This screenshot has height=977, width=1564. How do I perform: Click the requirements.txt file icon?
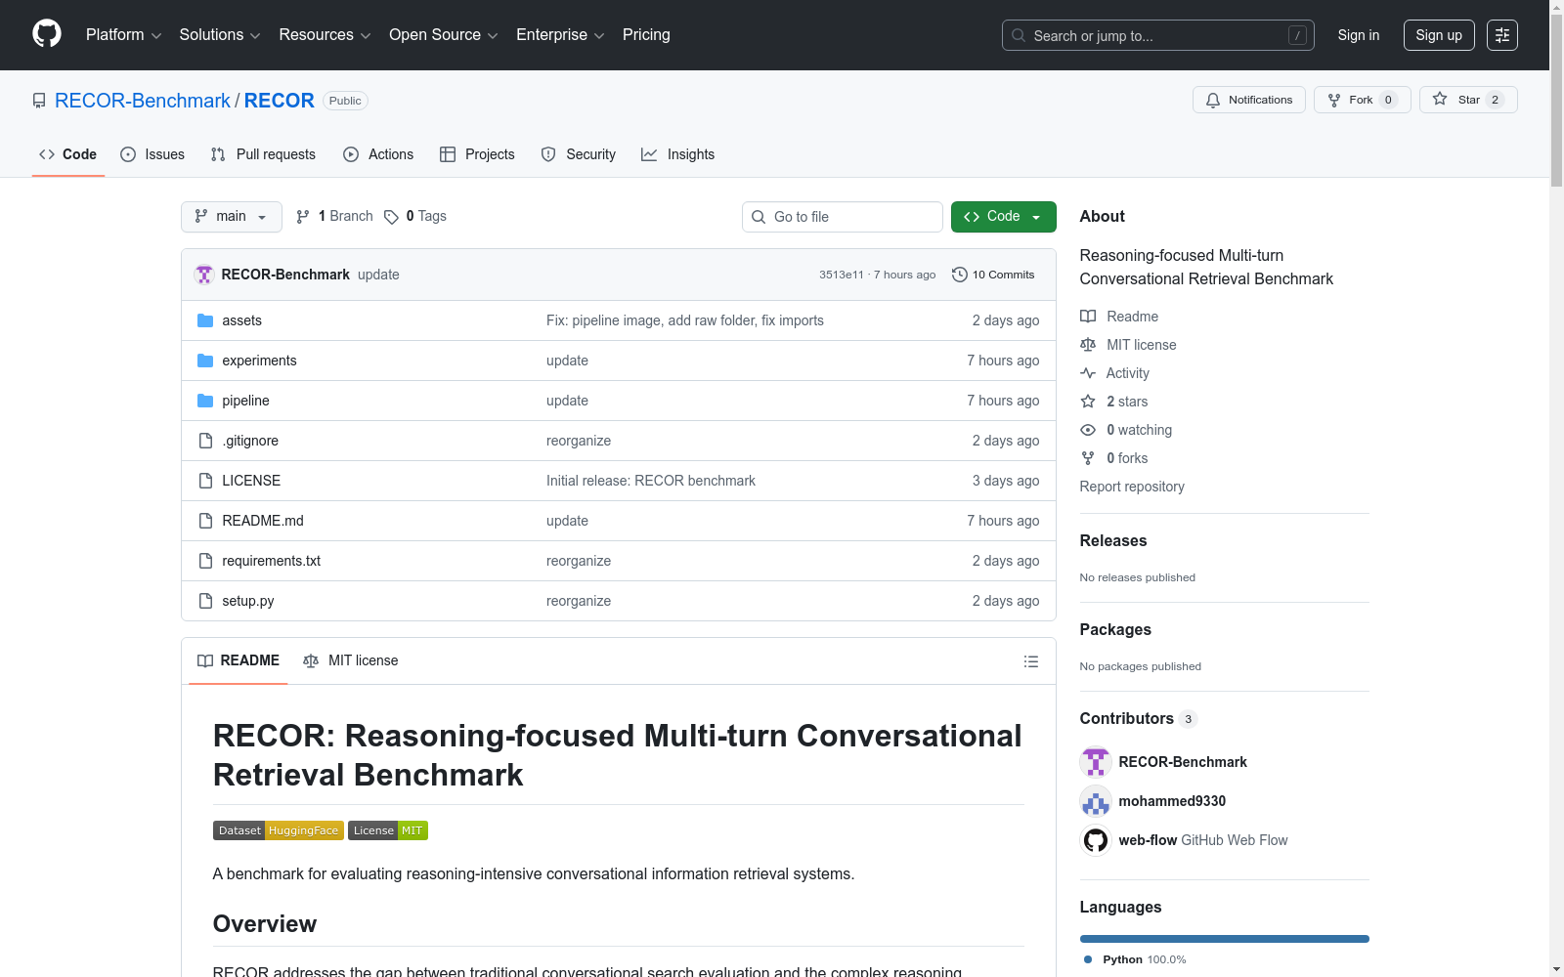205,561
